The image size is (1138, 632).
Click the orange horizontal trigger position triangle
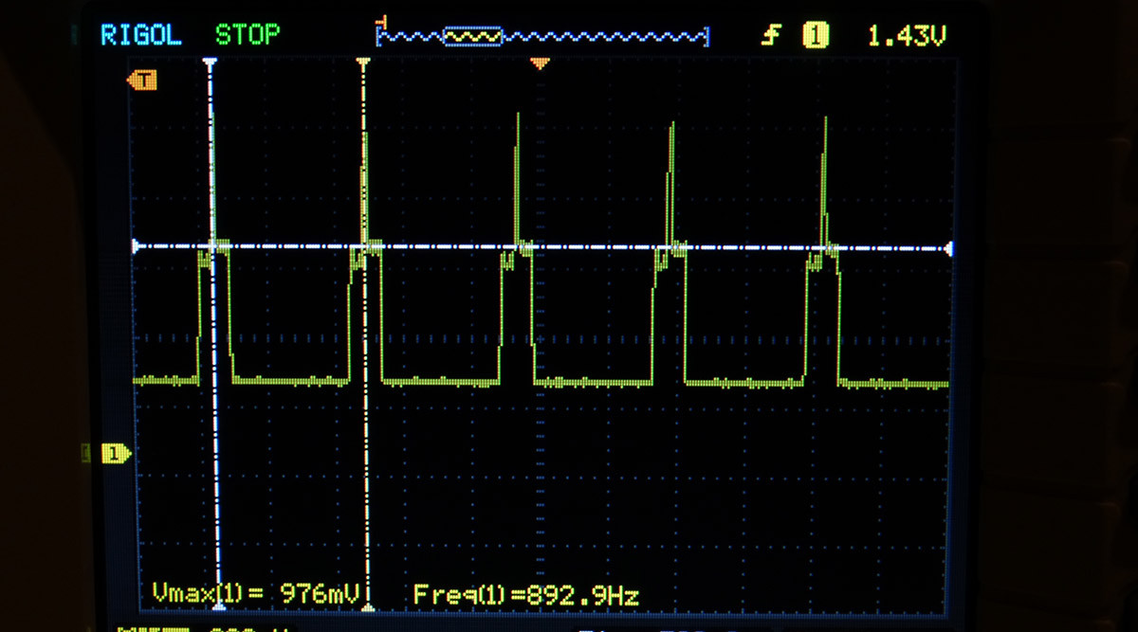541,64
